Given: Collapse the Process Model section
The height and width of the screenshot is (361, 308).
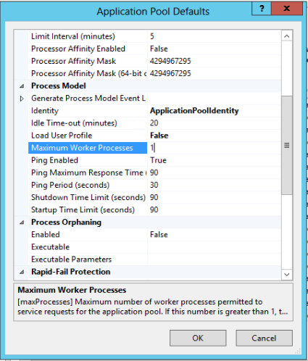Looking at the screenshot, I should tap(22, 86).
